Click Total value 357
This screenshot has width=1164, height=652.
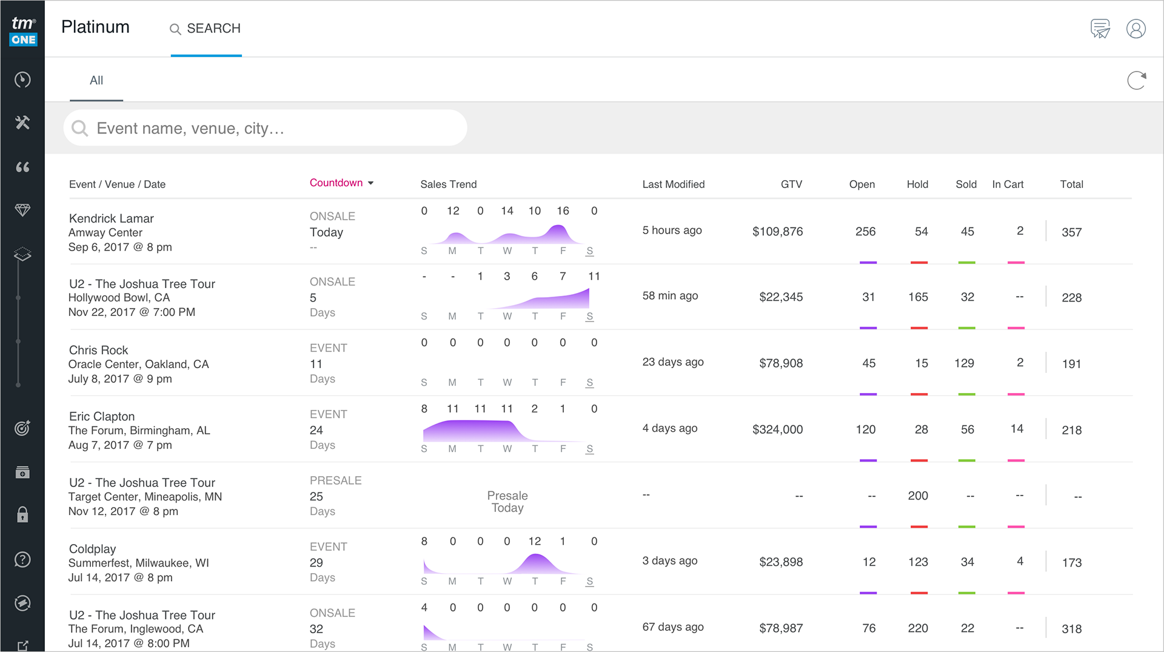click(1071, 232)
